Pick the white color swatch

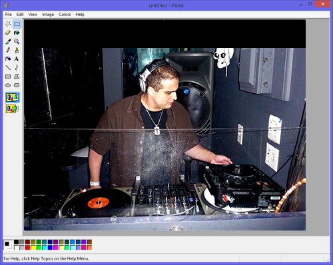(x=16, y=248)
